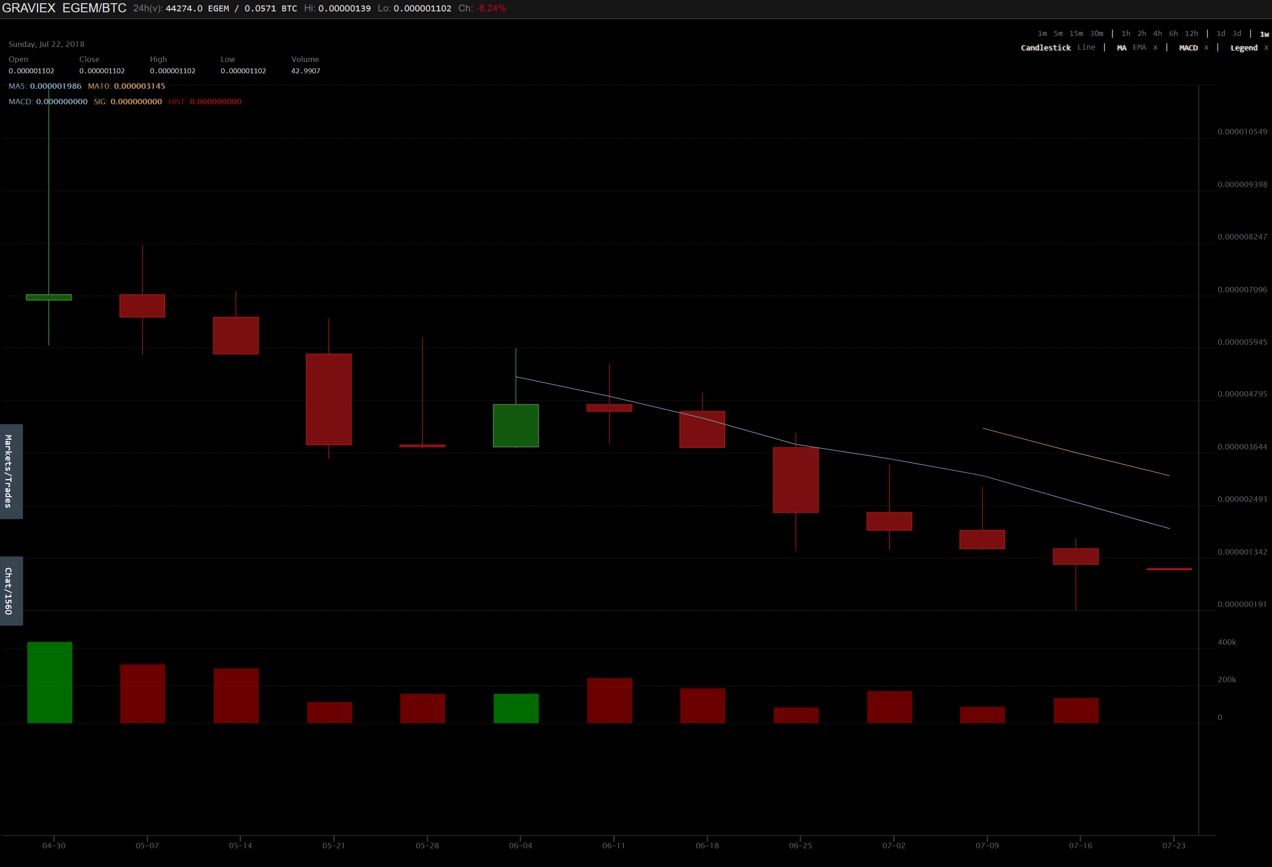Switch to the 1d interval

click(1221, 33)
